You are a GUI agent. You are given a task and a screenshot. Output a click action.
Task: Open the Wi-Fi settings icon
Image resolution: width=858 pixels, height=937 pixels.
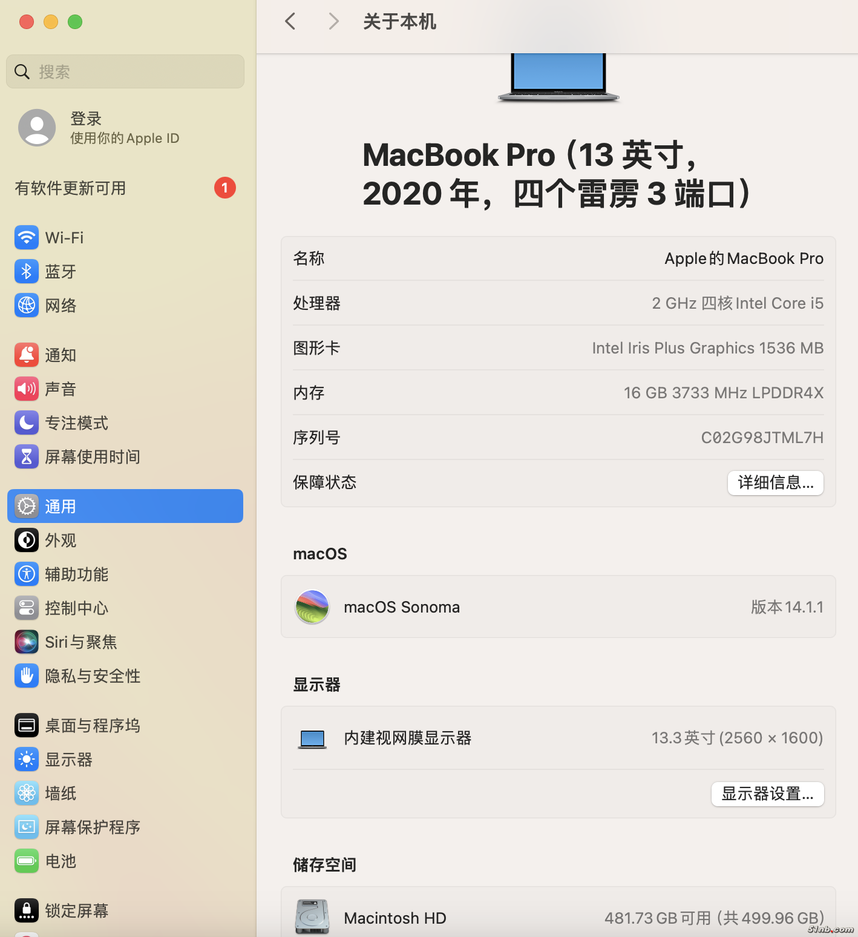tap(27, 237)
